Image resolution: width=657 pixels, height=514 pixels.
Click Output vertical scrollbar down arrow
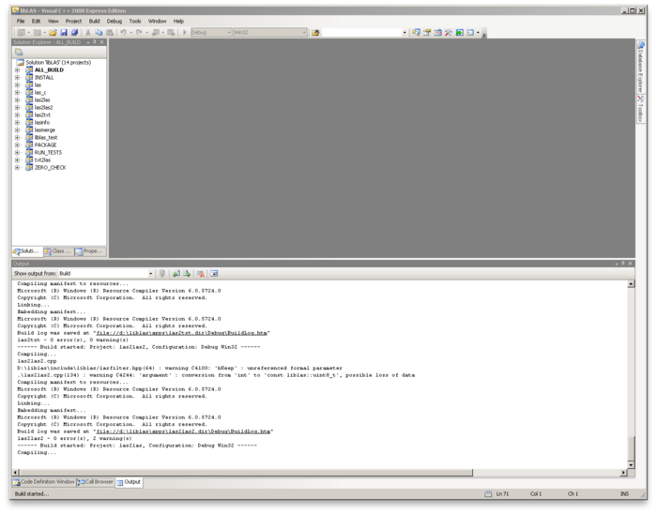click(631, 464)
